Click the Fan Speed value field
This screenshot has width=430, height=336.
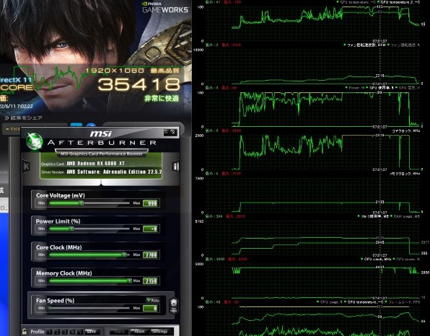click(x=151, y=309)
